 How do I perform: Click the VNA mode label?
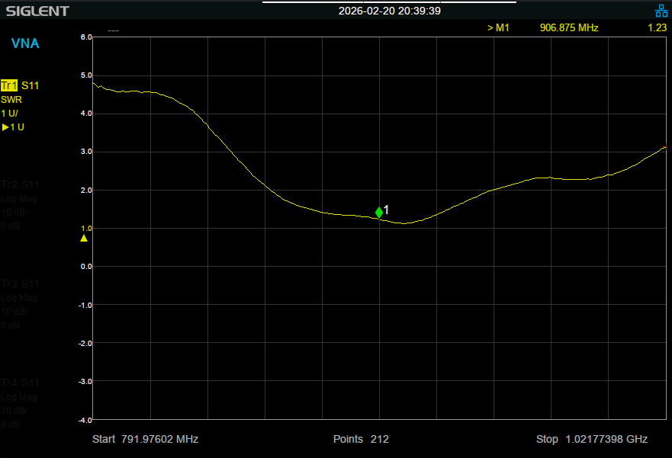coord(25,43)
